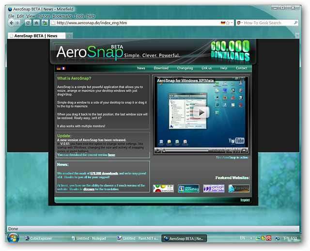Click AeroSnap in action link below video

232,157
